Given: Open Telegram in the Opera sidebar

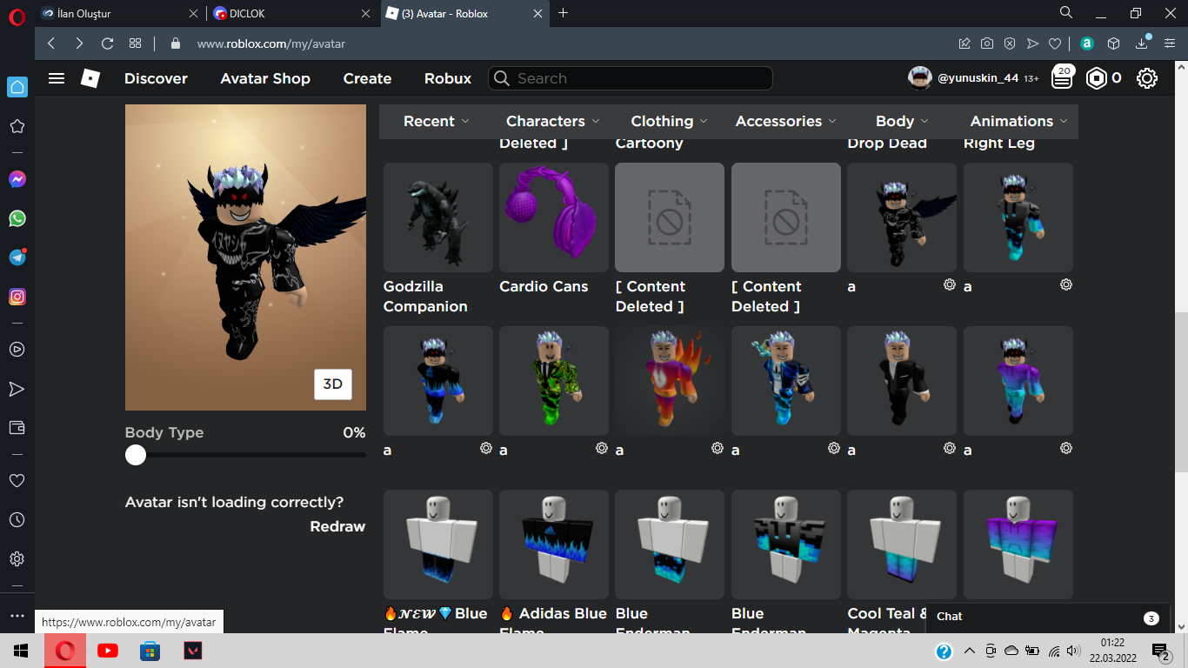Looking at the screenshot, I should point(17,257).
